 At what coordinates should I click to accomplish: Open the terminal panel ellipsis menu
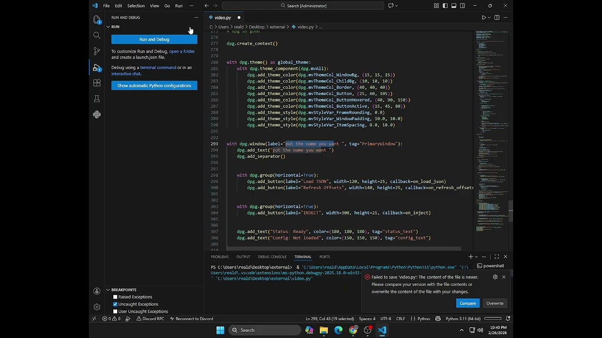pos(483,257)
